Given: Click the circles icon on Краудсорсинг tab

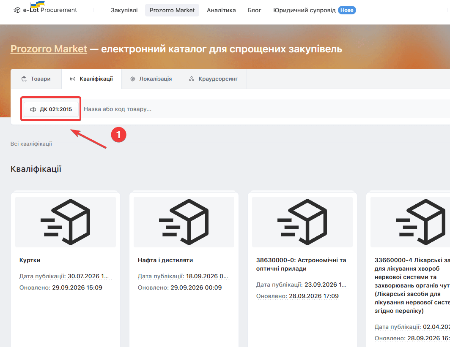Looking at the screenshot, I should coord(192,79).
